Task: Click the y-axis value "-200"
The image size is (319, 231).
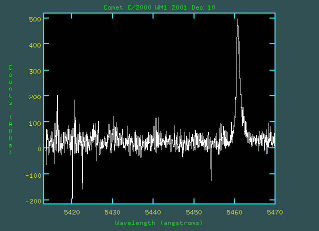Action: 33,201
